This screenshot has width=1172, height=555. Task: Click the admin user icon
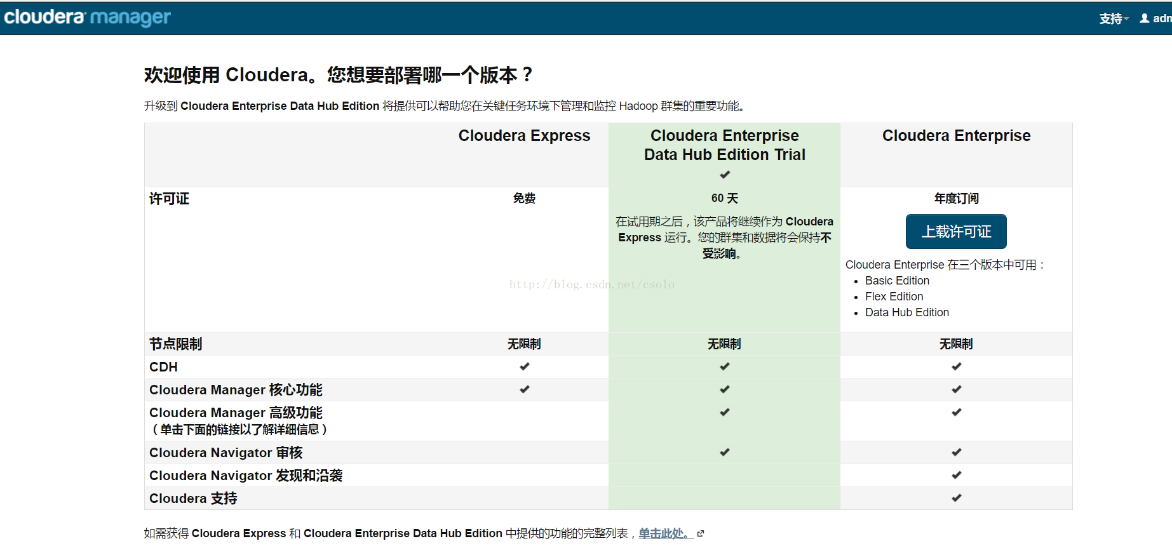click(1145, 18)
